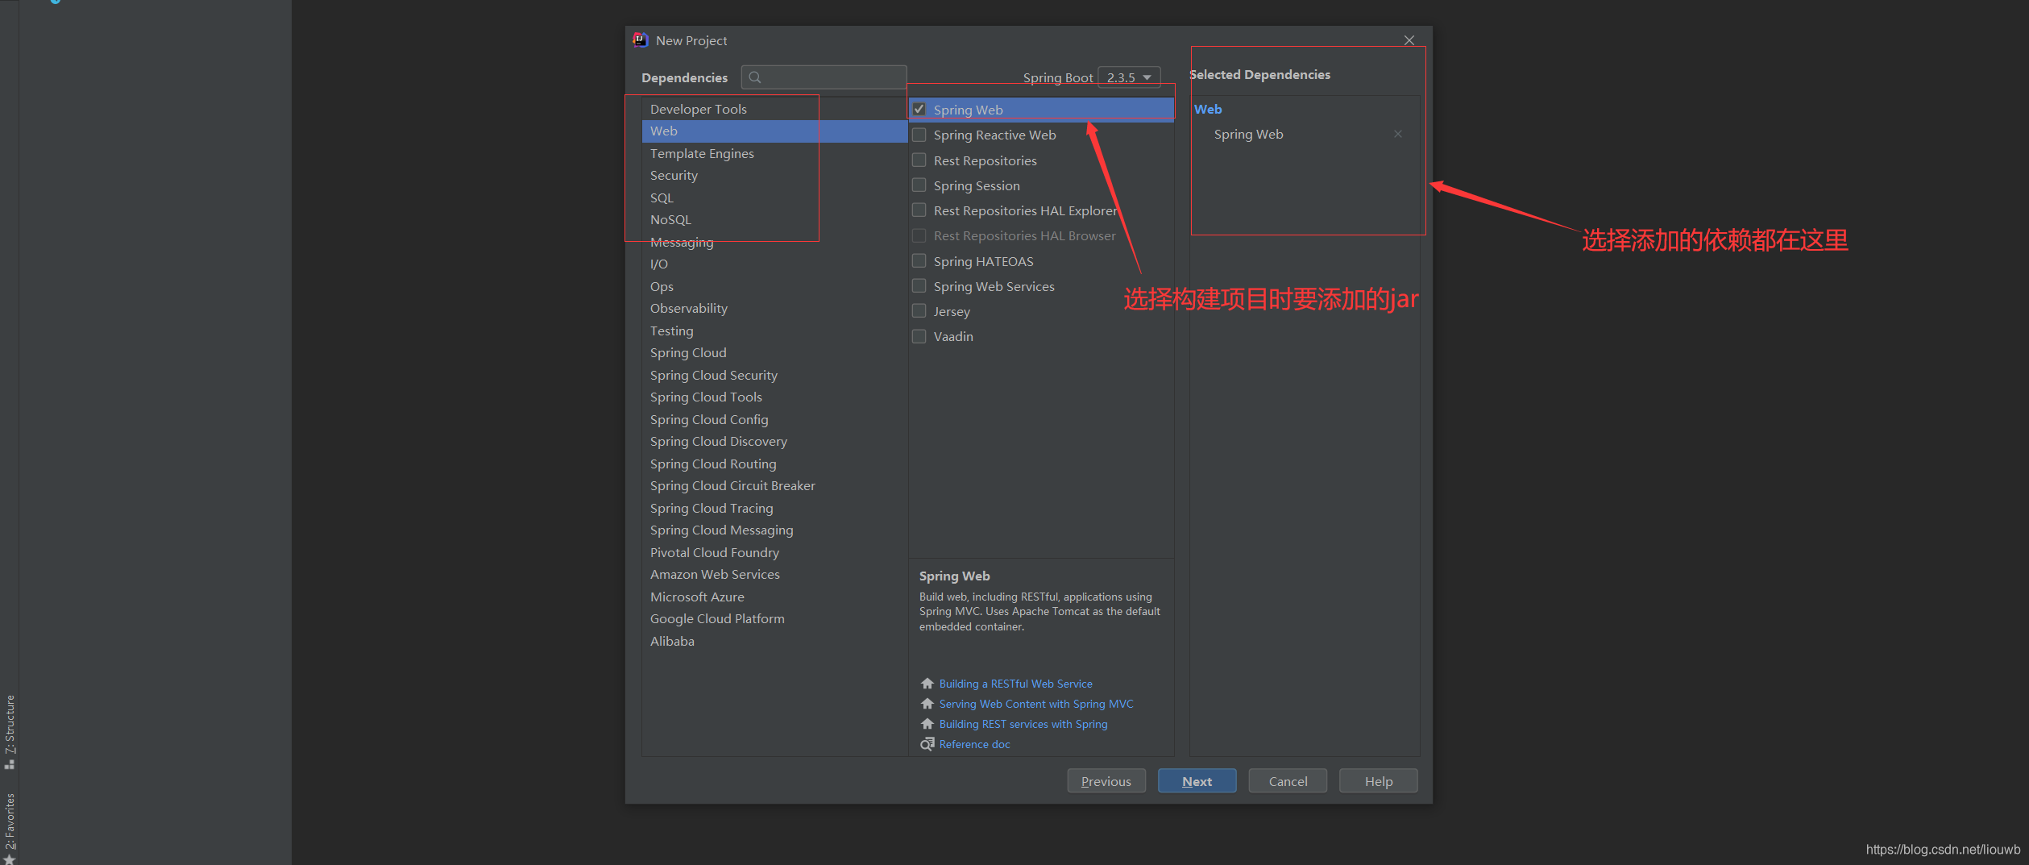Open Serving Web Content with Spring MVC
The height and width of the screenshot is (865, 2029).
[x=1036, y=704]
